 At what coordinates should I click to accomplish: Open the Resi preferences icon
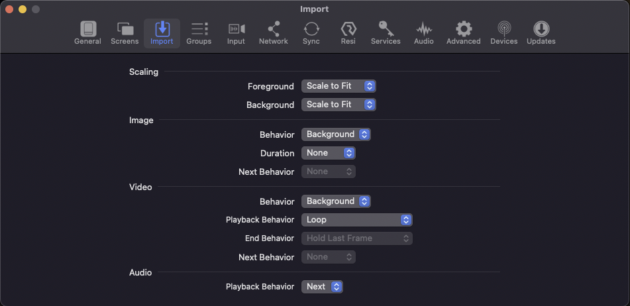(x=348, y=33)
